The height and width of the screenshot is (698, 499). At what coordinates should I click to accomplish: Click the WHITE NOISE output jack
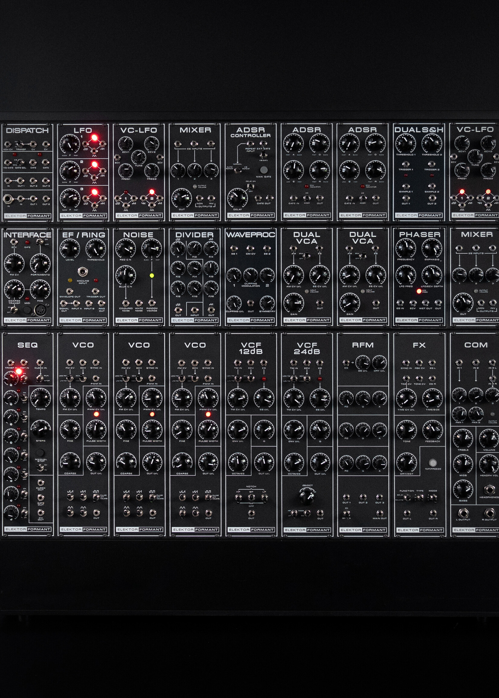139,303
